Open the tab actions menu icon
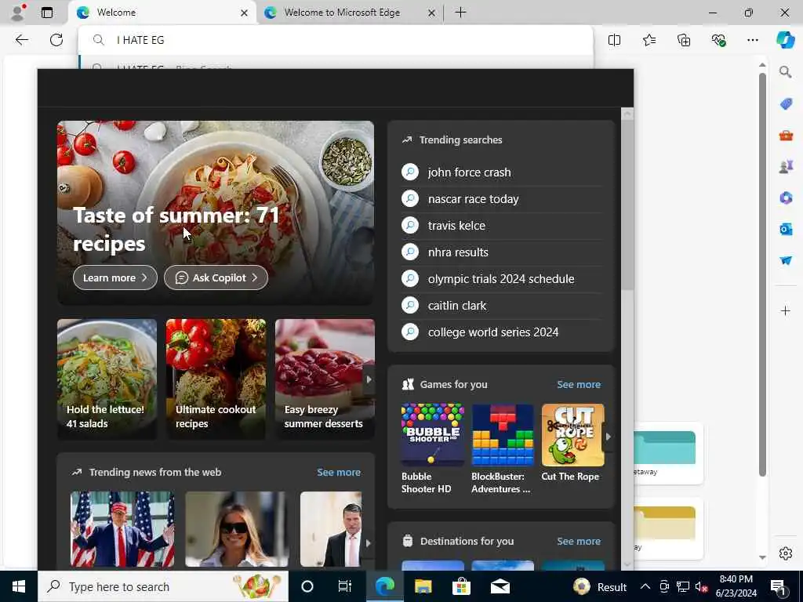 point(47,13)
